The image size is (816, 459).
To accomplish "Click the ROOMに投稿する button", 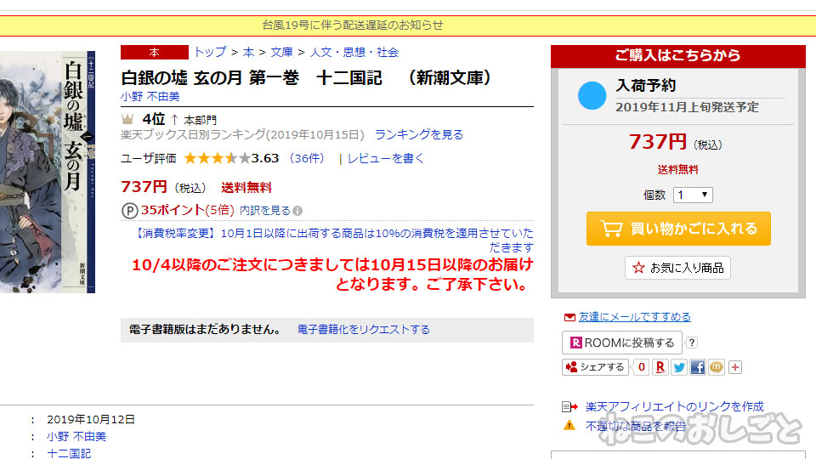I will (x=622, y=343).
